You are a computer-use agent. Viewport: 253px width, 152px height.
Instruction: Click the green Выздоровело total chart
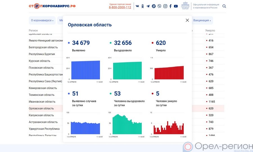127,70
